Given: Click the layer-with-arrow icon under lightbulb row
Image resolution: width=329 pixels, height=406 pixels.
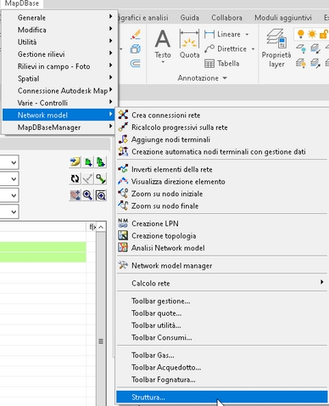Looking at the screenshot, I should (315, 48).
